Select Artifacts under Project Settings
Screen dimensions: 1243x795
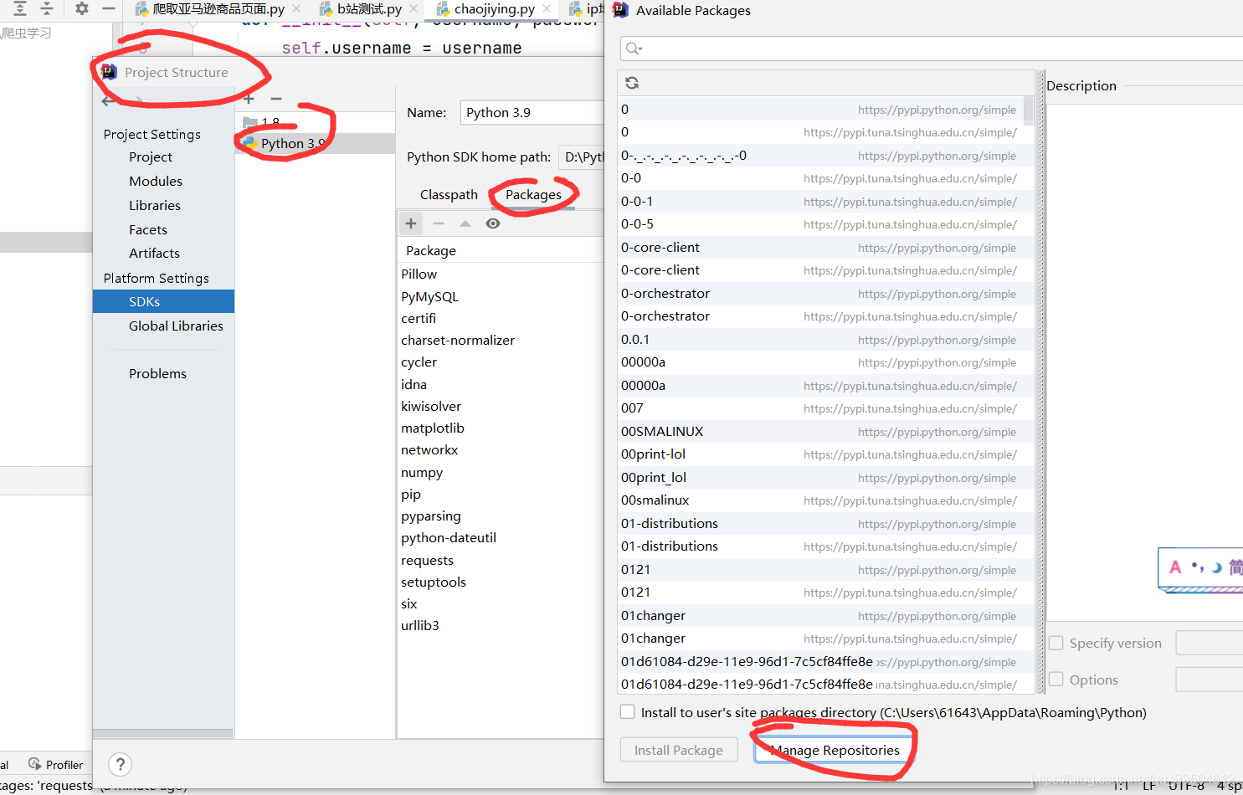pyautogui.click(x=154, y=253)
